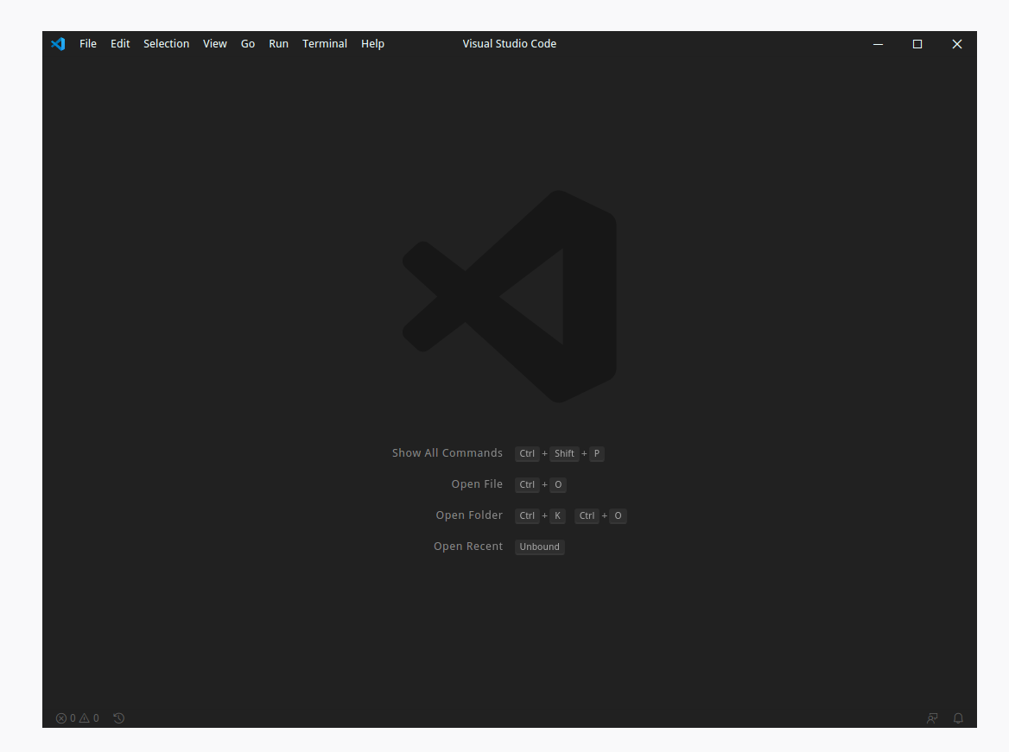Click the K key badge
Image resolution: width=1009 pixels, height=752 pixels.
(x=558, y=516)
